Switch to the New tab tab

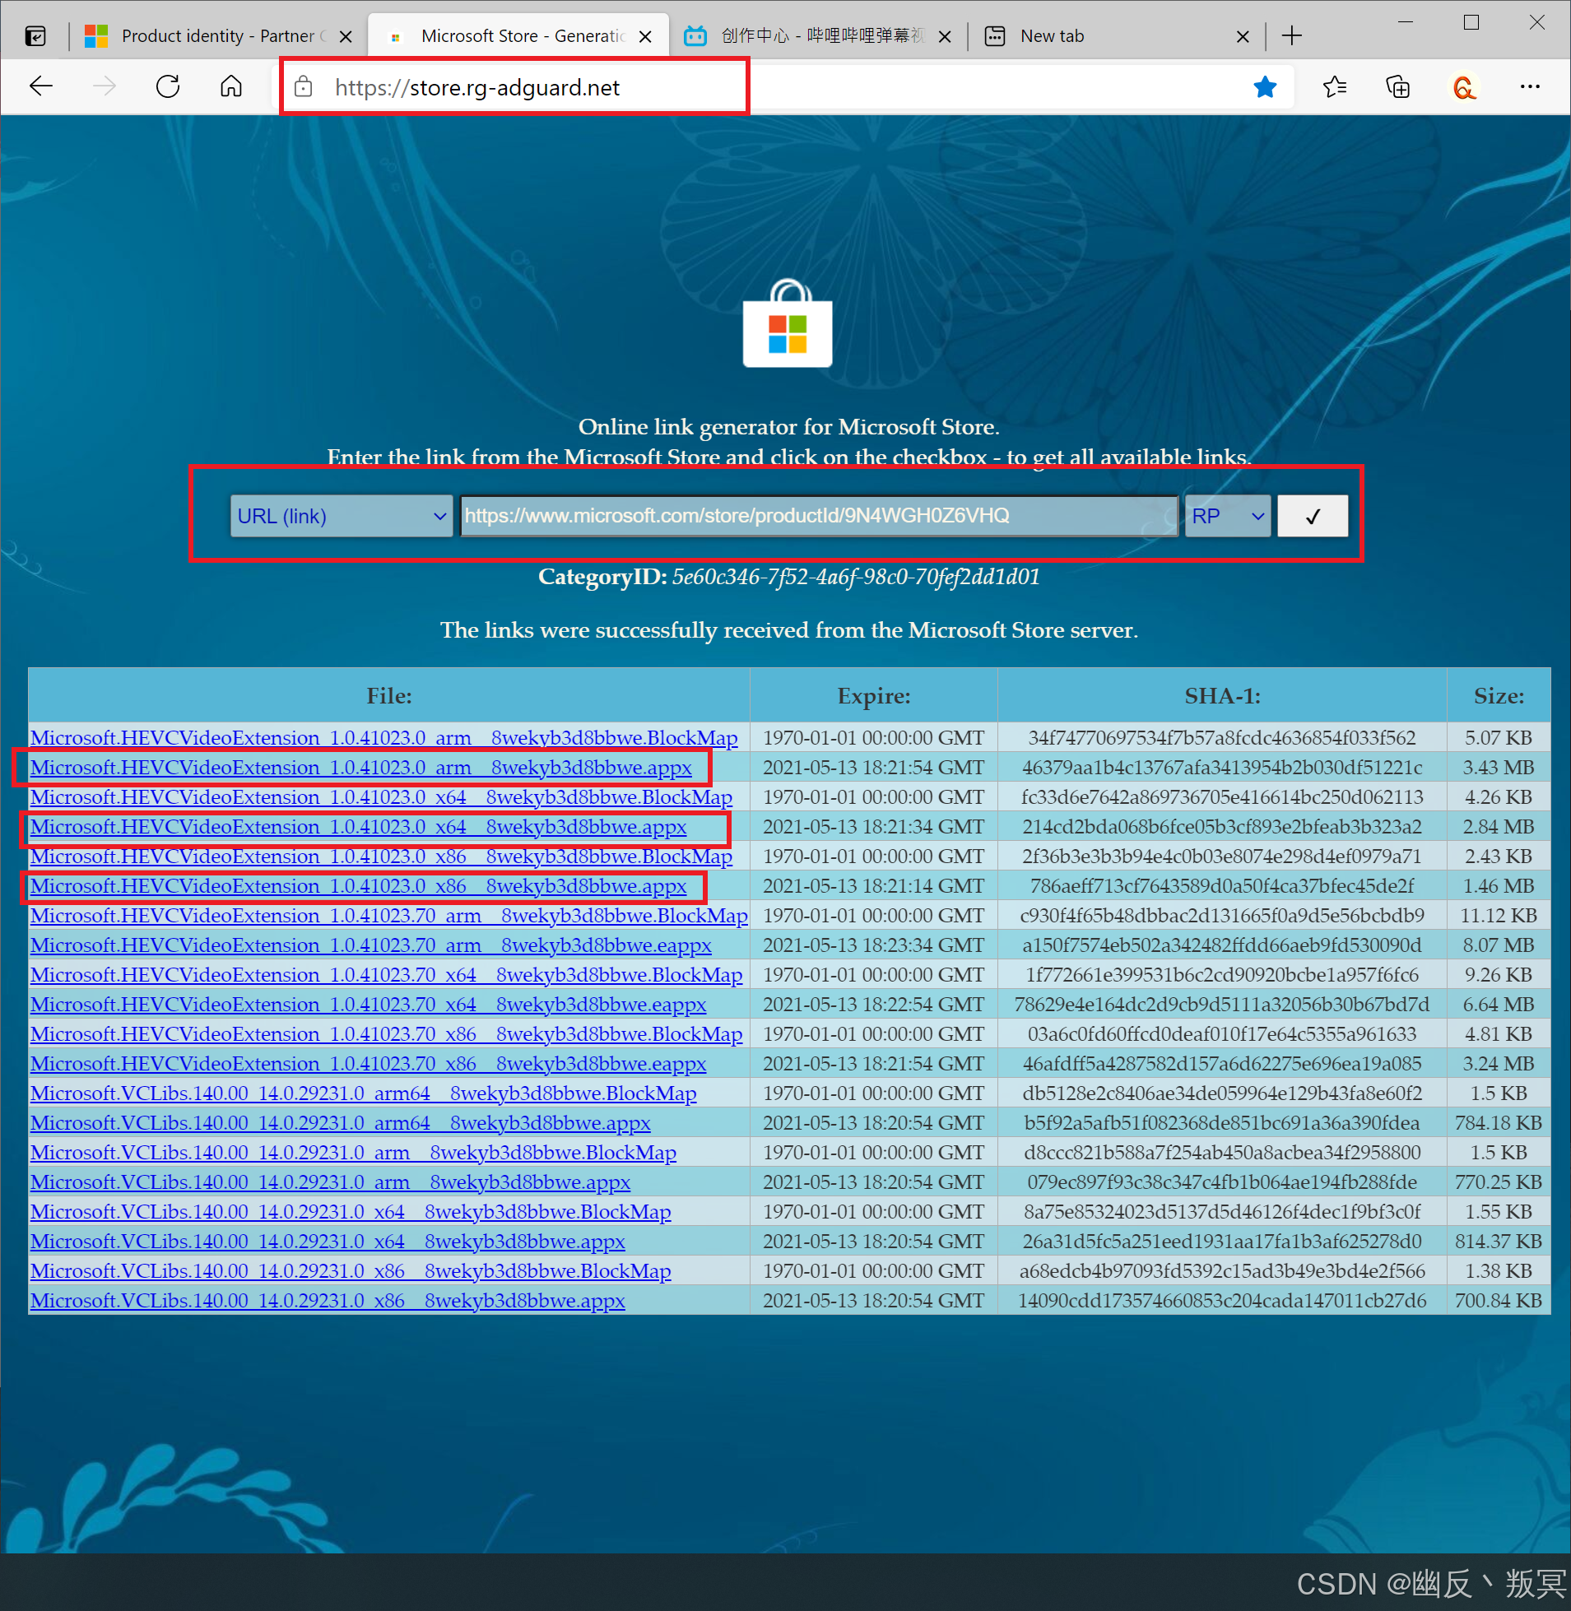tap(1116, 36)
